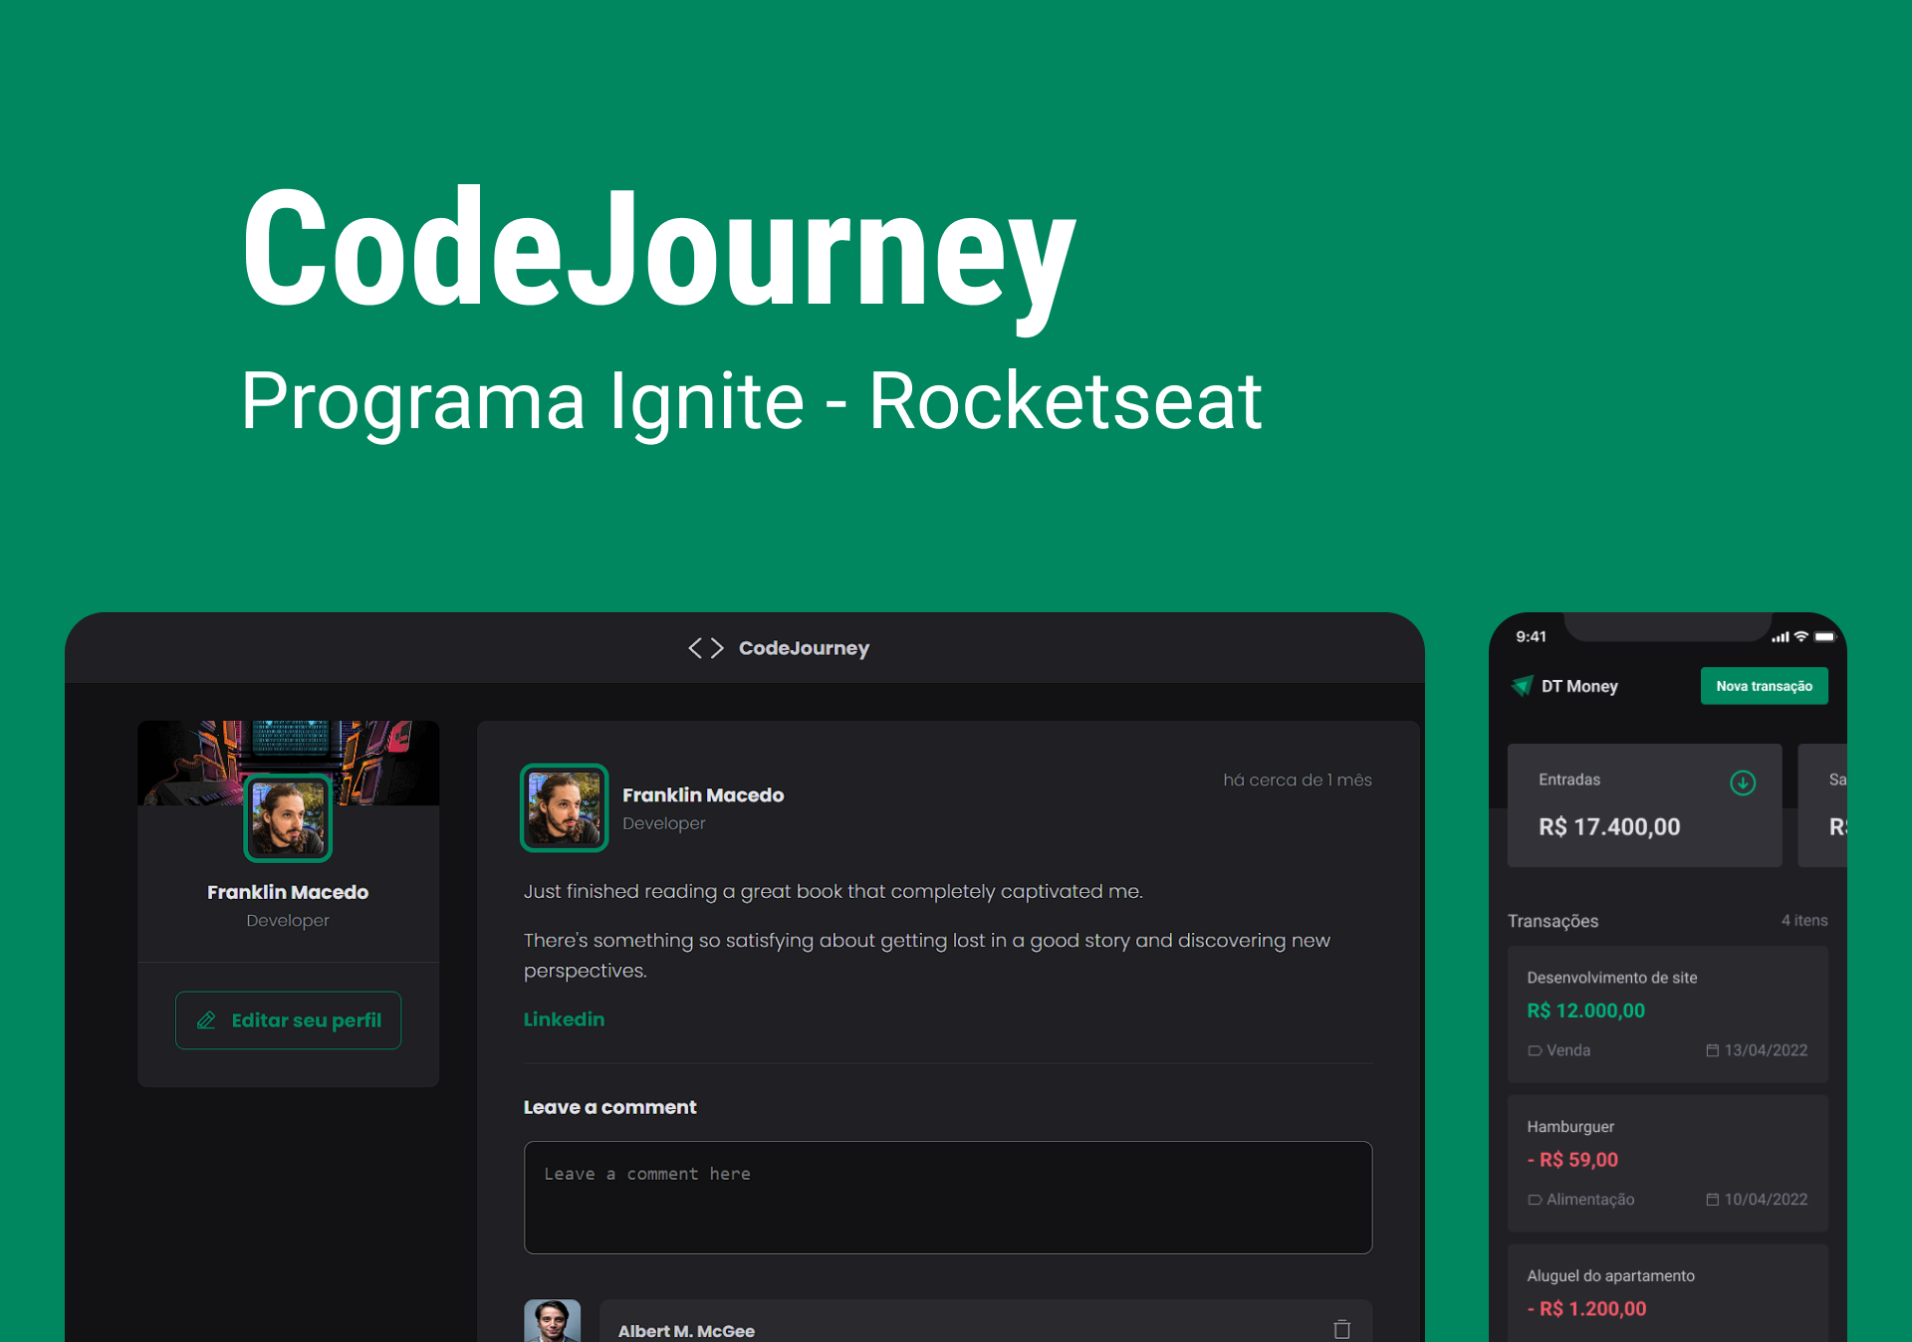Select the Aluguel do apartamento transaction
This screenshot has height=1342, width=1912.
(1666, 1292)
